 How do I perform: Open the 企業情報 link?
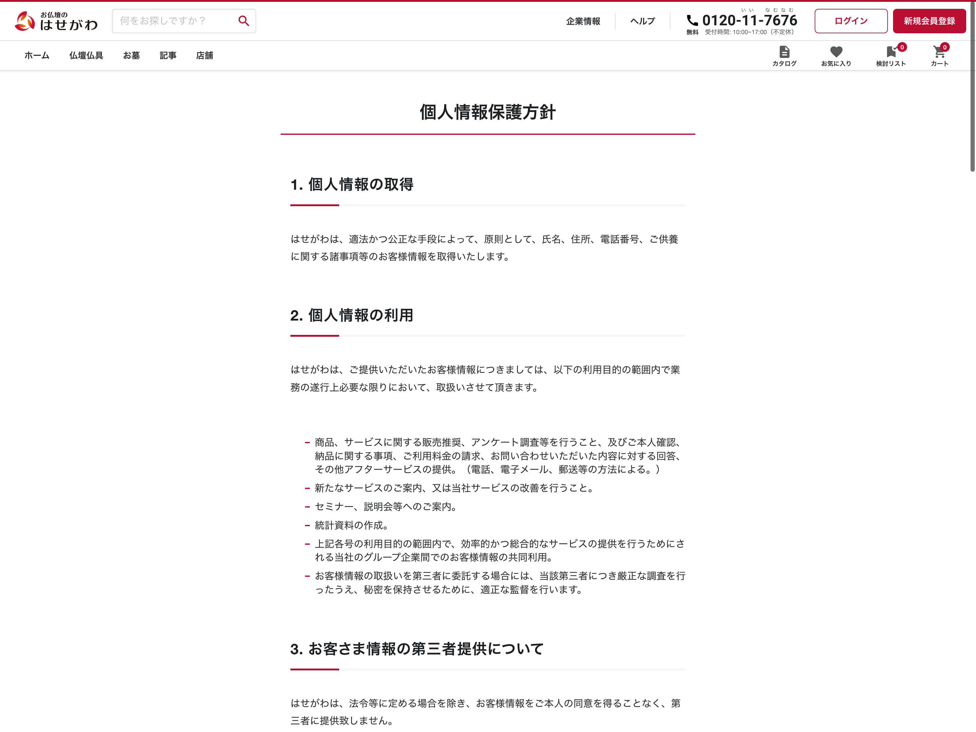(583, 21)
